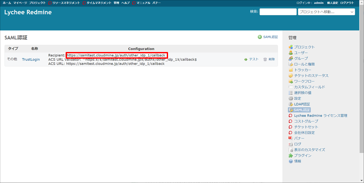364x183 pixels.
Task: Click the icon beside ロールと権限
Action: click(290, 64)
